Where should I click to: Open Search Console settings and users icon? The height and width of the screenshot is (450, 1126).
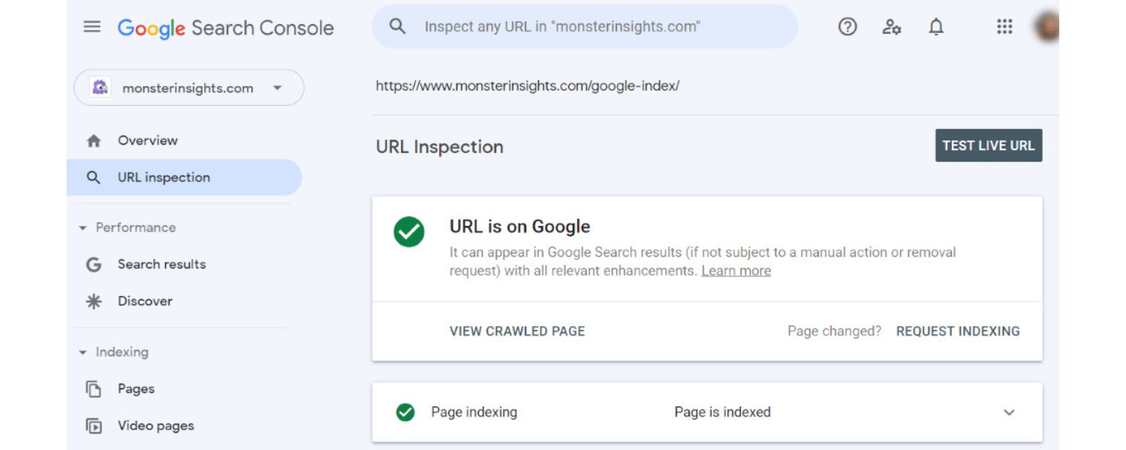click(892, 27)
